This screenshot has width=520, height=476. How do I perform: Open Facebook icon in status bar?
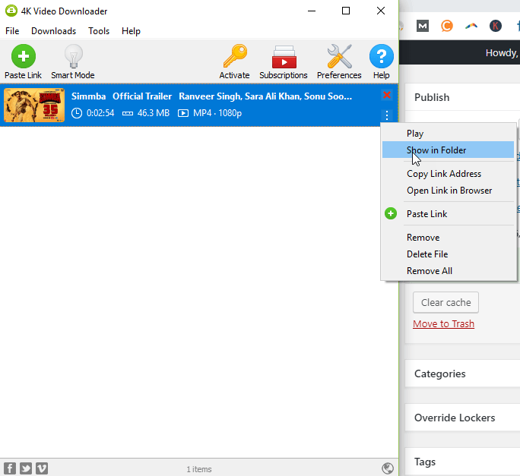click(10, 468)
